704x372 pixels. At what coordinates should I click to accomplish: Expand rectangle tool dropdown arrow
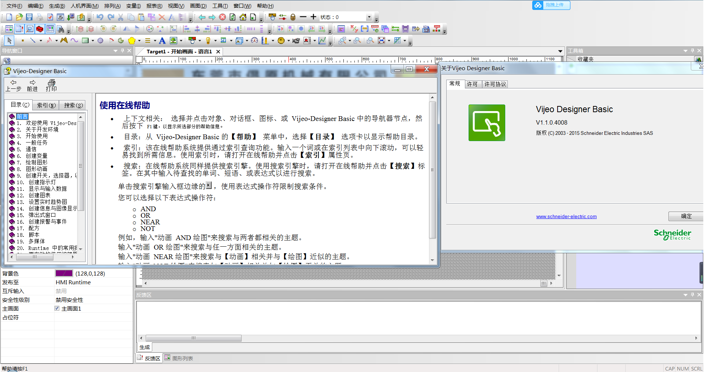(93, 41)
